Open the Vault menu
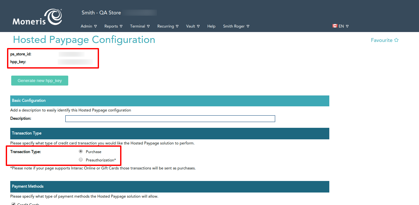Screen dimensions: 419x205 193,26
